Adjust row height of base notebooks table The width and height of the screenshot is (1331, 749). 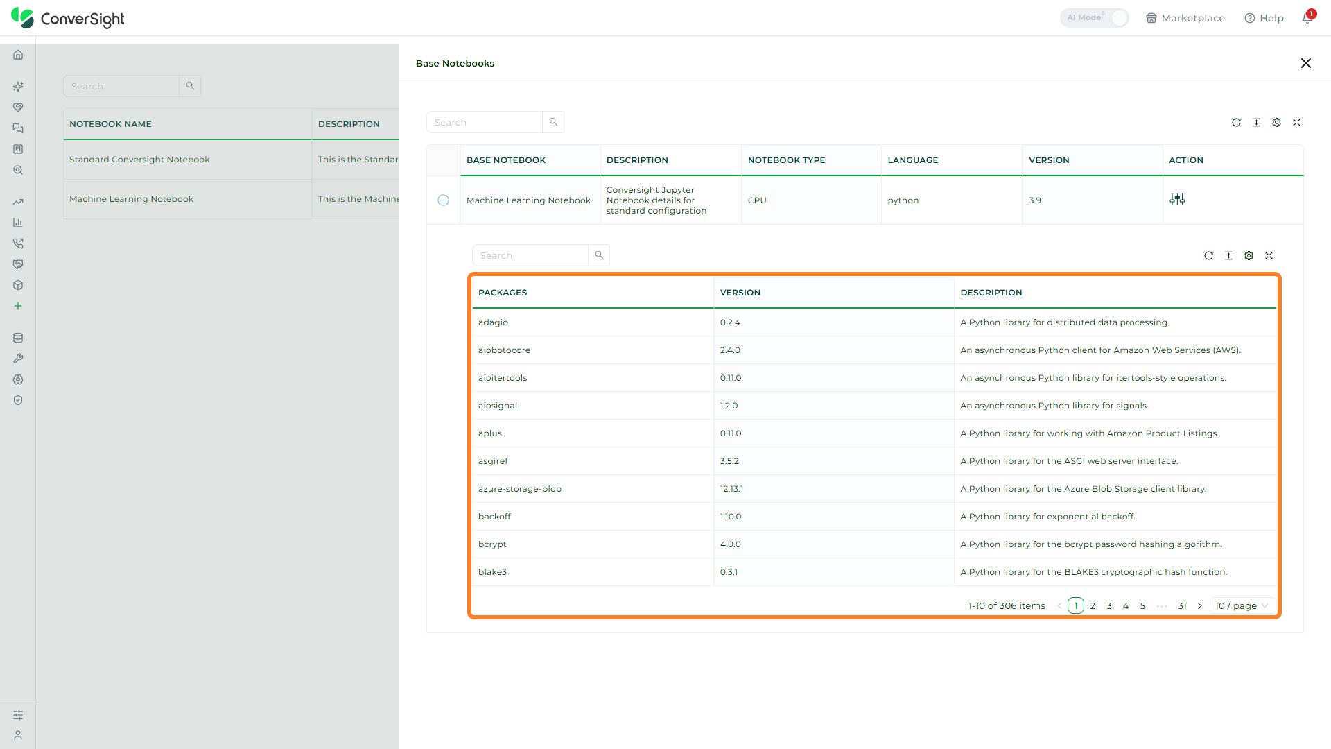point(1256,123)
